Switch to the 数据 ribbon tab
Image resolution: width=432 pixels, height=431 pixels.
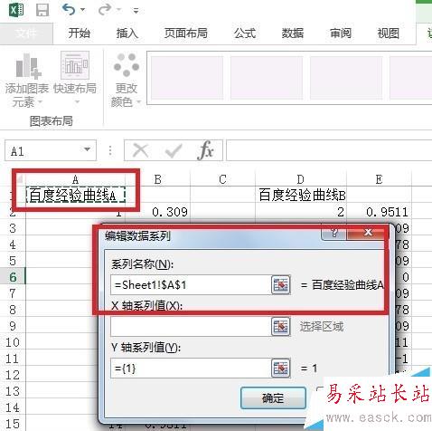(x=293, y=33)
